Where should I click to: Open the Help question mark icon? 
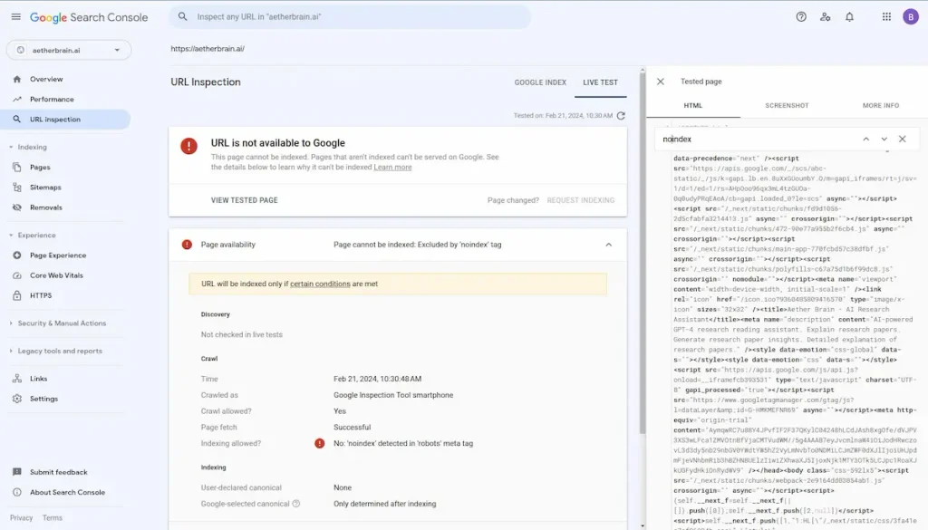tap(801, 16)
